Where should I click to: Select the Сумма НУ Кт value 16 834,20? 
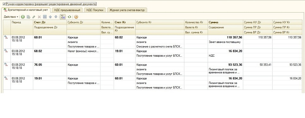(287, 78)
